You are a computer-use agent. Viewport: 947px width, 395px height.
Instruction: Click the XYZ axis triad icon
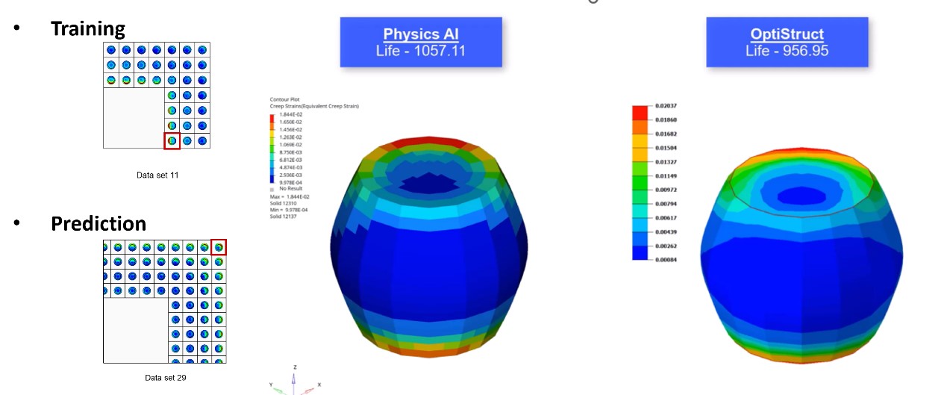click(x=293, y=381)
